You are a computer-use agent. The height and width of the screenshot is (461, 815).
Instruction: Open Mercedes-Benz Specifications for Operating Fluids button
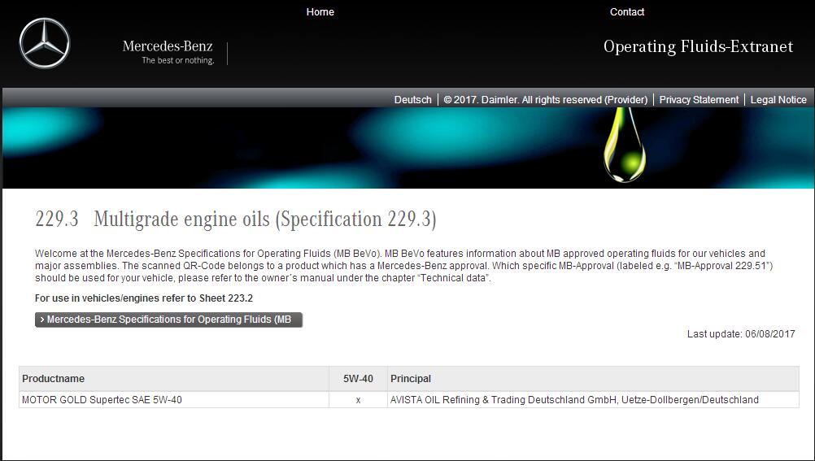click(168, 320)
